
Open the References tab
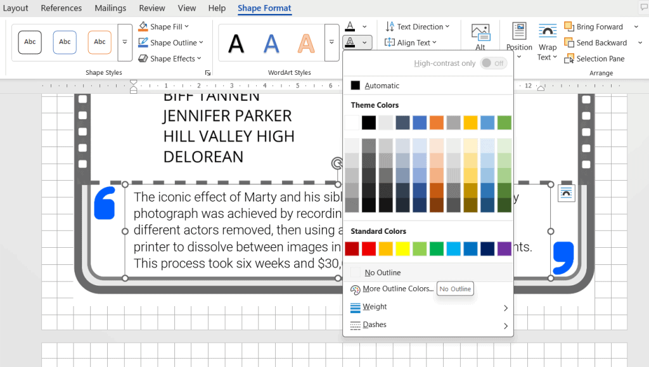pos(61,8)
